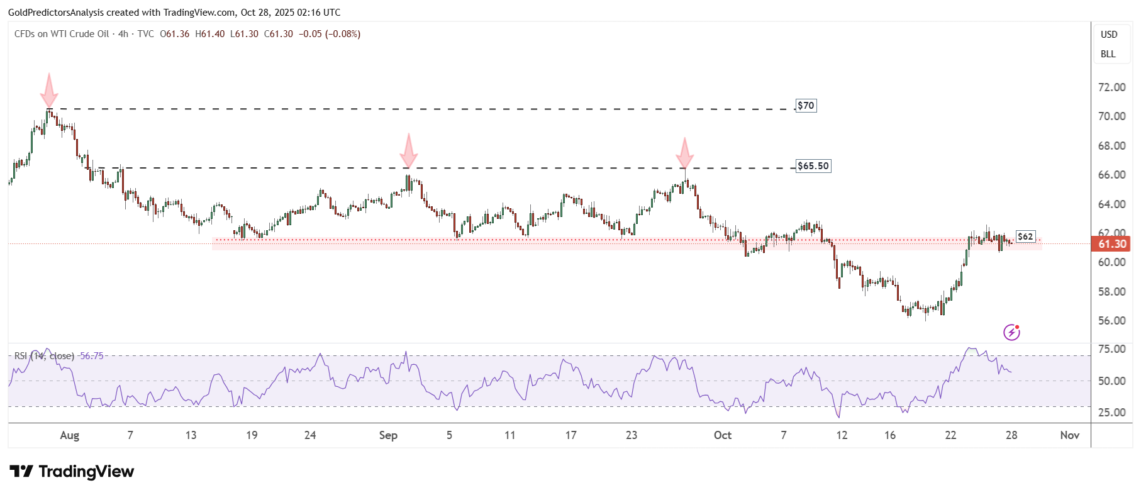Click the $62 support level label

(1025, 236)
